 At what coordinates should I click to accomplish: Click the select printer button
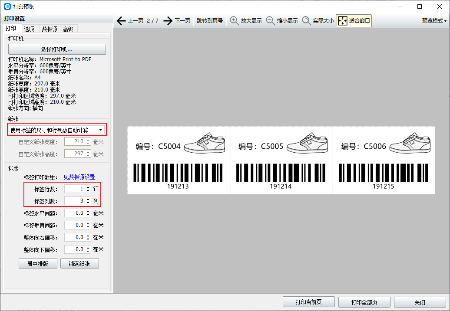[x=57, y=49]
